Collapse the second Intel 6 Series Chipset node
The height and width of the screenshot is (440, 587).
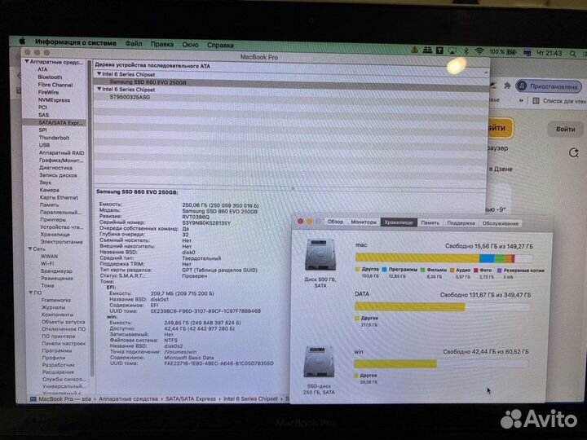pyautogui.click(x=99, y=89)
